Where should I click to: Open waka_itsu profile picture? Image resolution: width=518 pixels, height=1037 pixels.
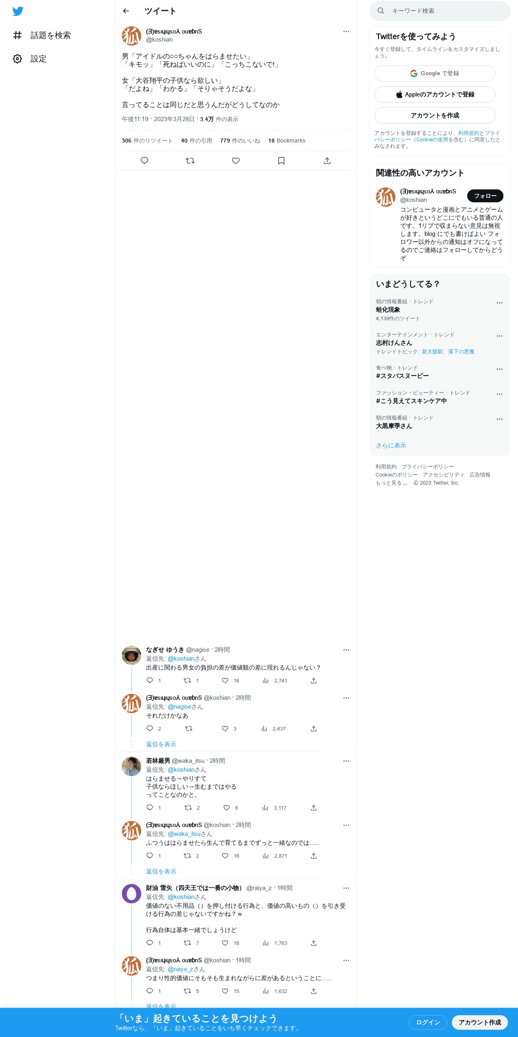(132, 766)
